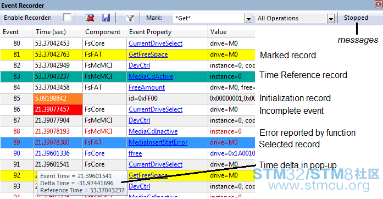Select id=0xFF00 property in event 85
This screenshot has width=383, height=199.
click(x=143, y=98)
